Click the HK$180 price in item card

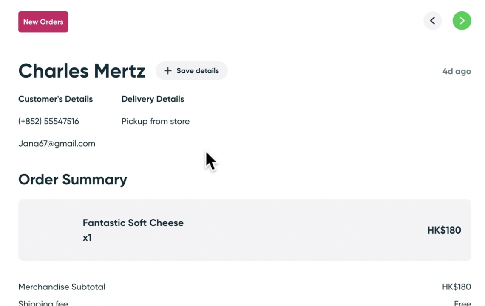click(444, 230)
